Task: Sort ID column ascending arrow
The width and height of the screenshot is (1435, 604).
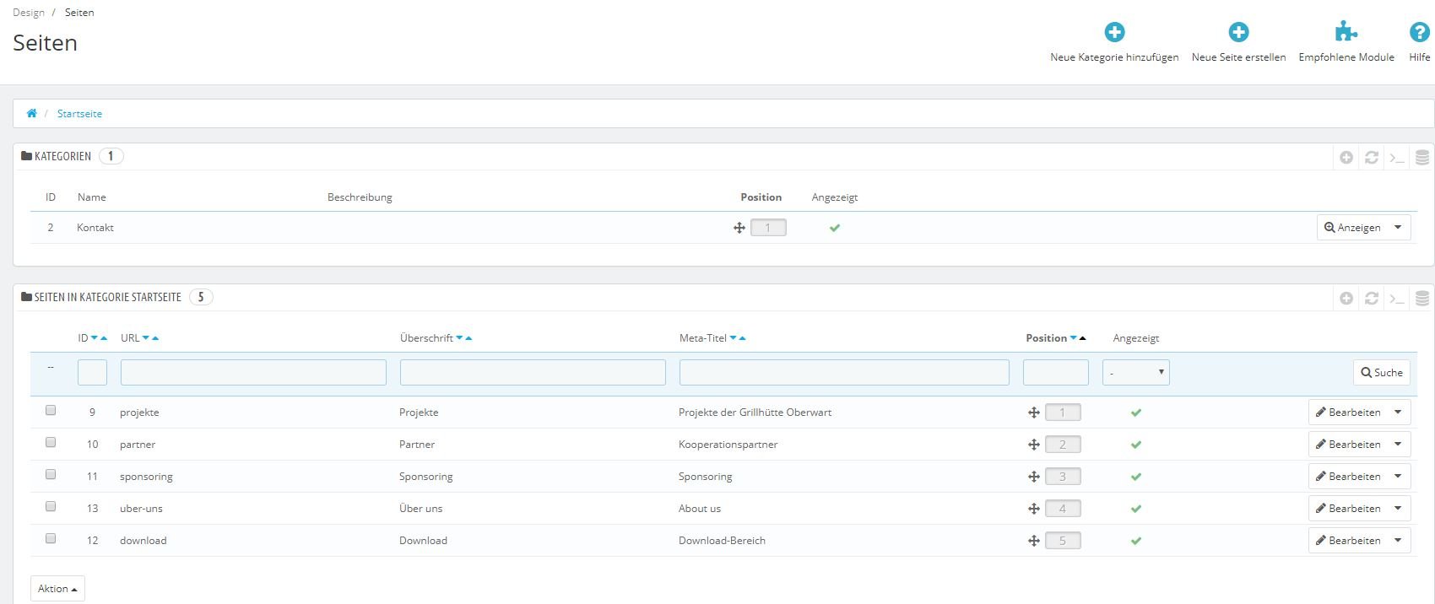Action: pyautogui.click(x=104, y=338)
